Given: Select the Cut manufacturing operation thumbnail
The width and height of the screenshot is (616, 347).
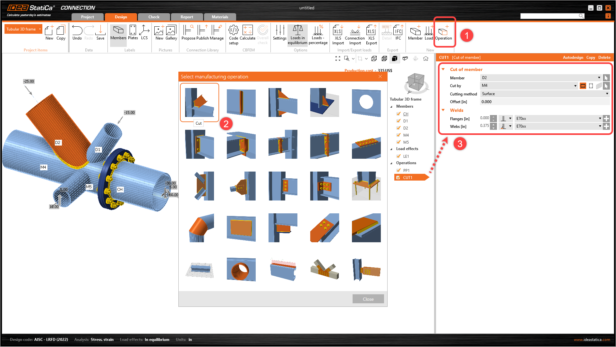Looking at the screenshot, I should (199, 102).
